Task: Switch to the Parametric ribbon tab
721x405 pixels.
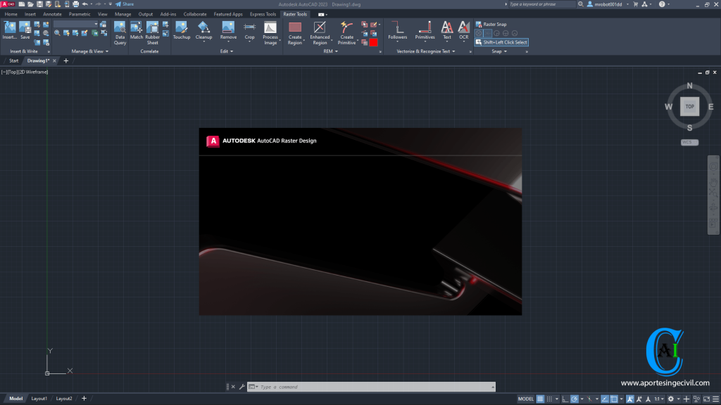Action: coord(80,14)
